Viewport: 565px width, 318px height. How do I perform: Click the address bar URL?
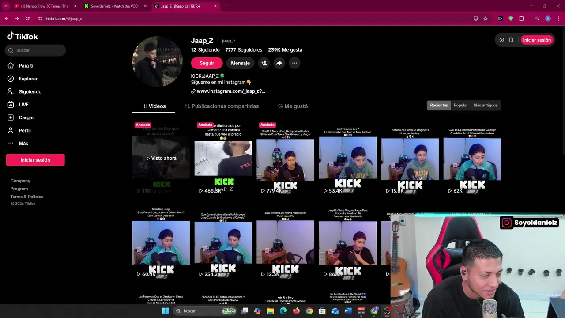pos(64,19)
